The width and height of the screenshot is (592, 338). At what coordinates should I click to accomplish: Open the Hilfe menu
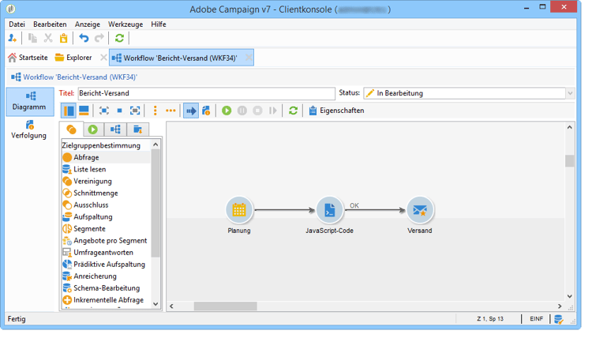point(159,24)
